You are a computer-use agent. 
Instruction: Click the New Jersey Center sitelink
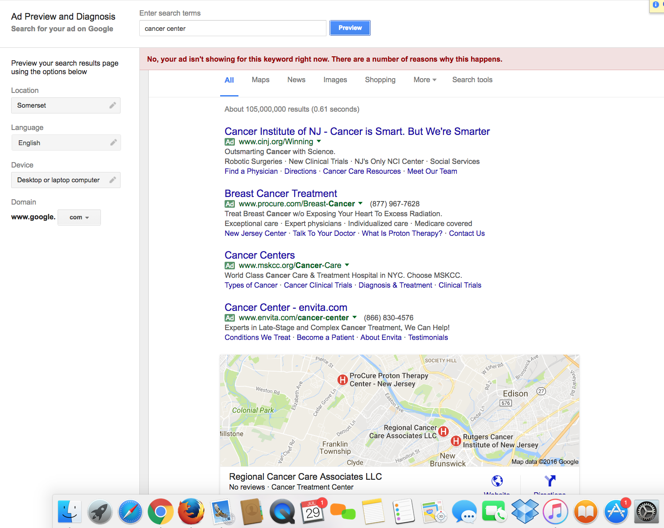pyautogui.click(x=255, y=233)
